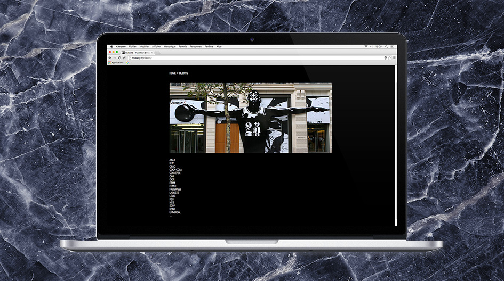Open the Chrome hamburger menu

pos(394,58)
